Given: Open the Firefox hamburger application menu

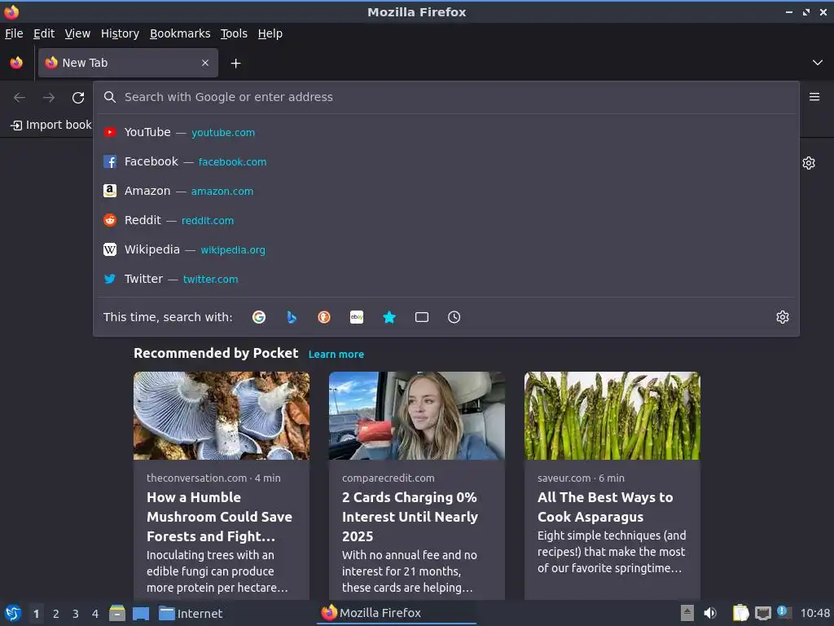Looking at the screenshot, I should (814, 97).
